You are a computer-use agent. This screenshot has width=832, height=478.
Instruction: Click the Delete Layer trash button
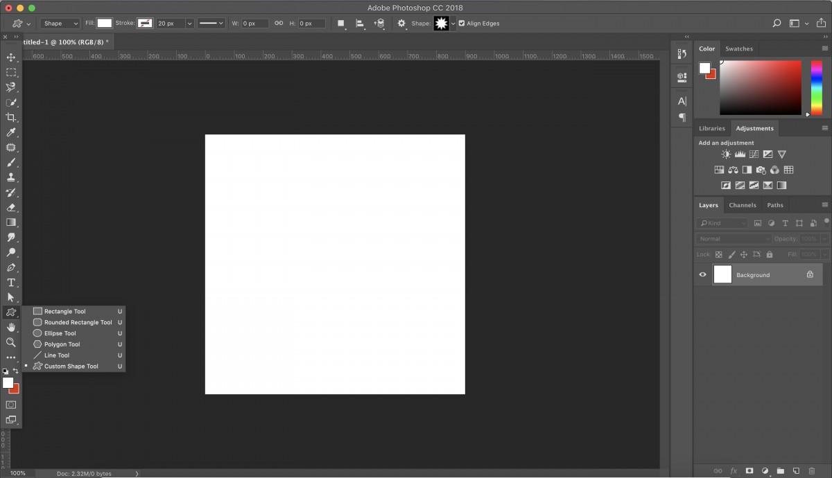click(x=811, y=470)
